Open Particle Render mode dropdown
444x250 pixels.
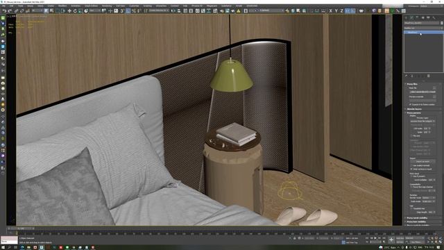(x=429, y=198)
